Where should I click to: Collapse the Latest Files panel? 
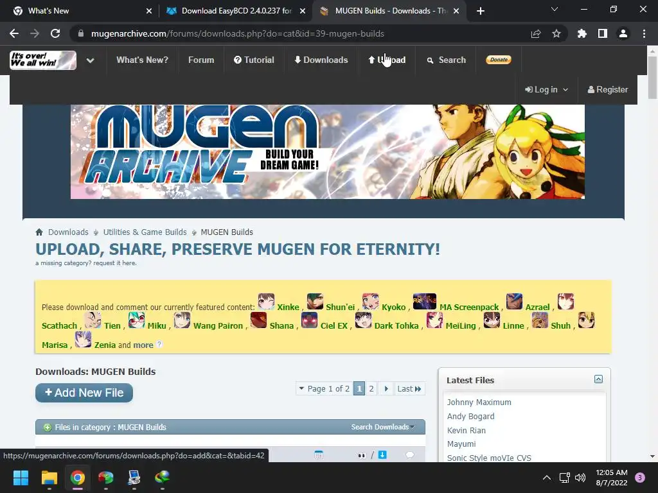[x=598, y=379]
